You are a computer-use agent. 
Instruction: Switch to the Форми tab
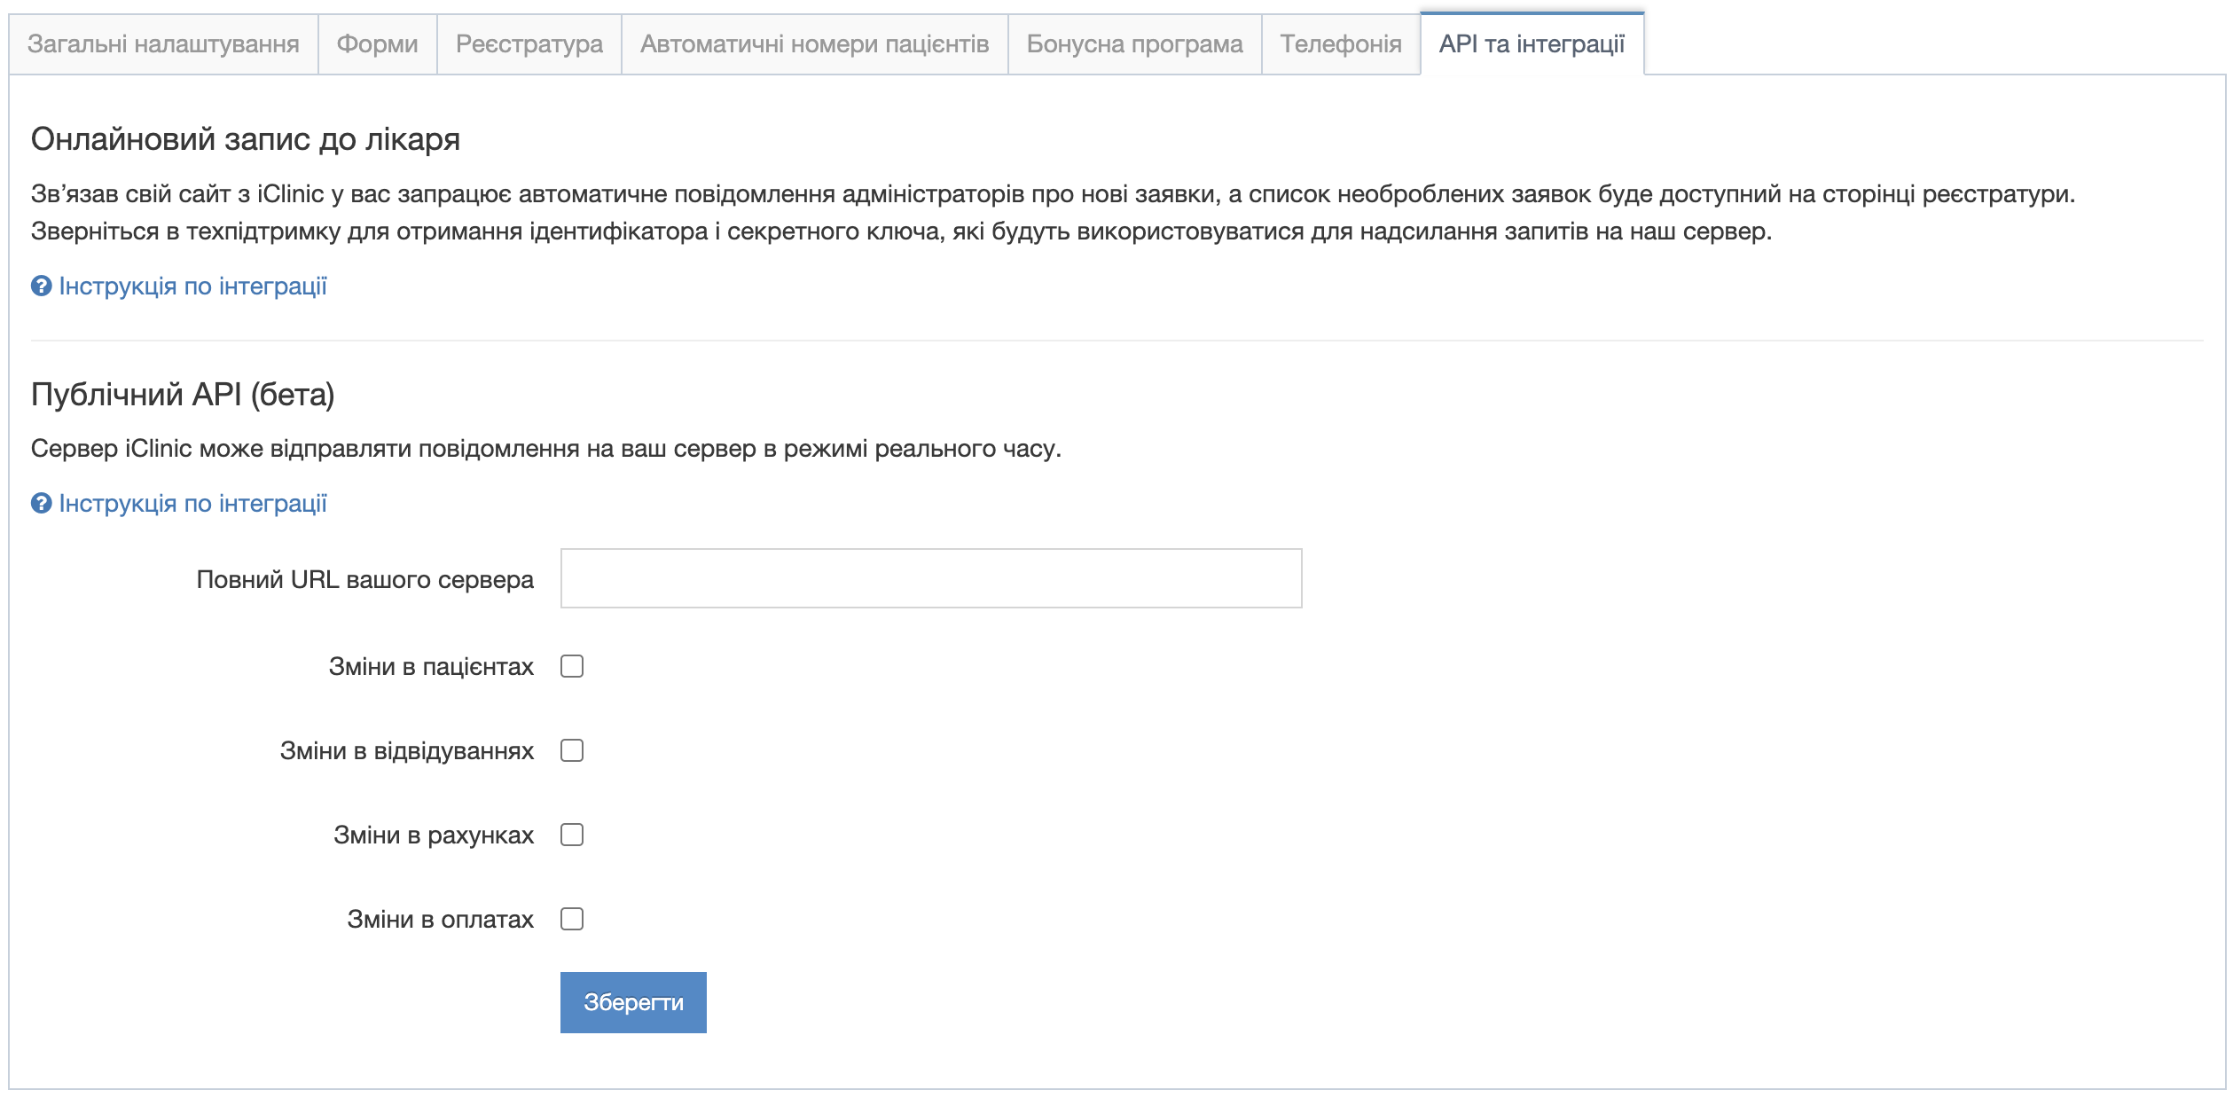378,44
